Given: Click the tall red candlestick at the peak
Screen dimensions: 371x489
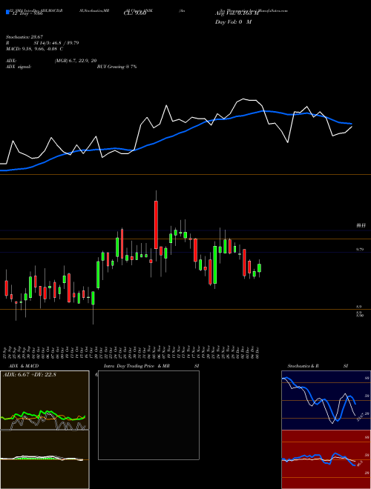Looking at the screenshot, I should click(156, 224).
